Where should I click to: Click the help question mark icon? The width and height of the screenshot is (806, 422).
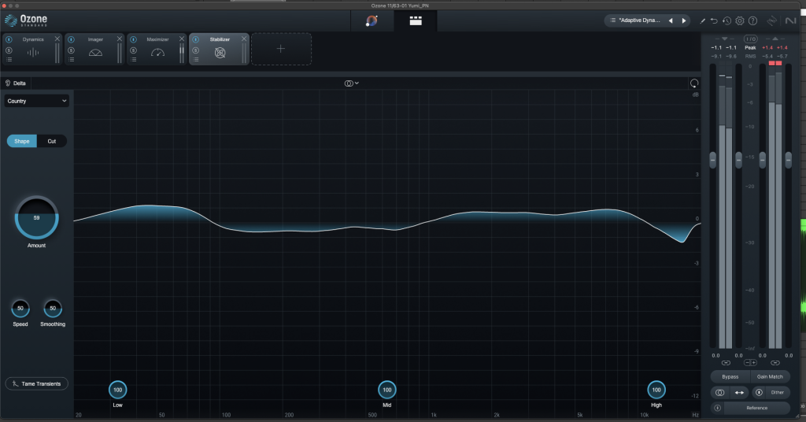click(752, 20)
